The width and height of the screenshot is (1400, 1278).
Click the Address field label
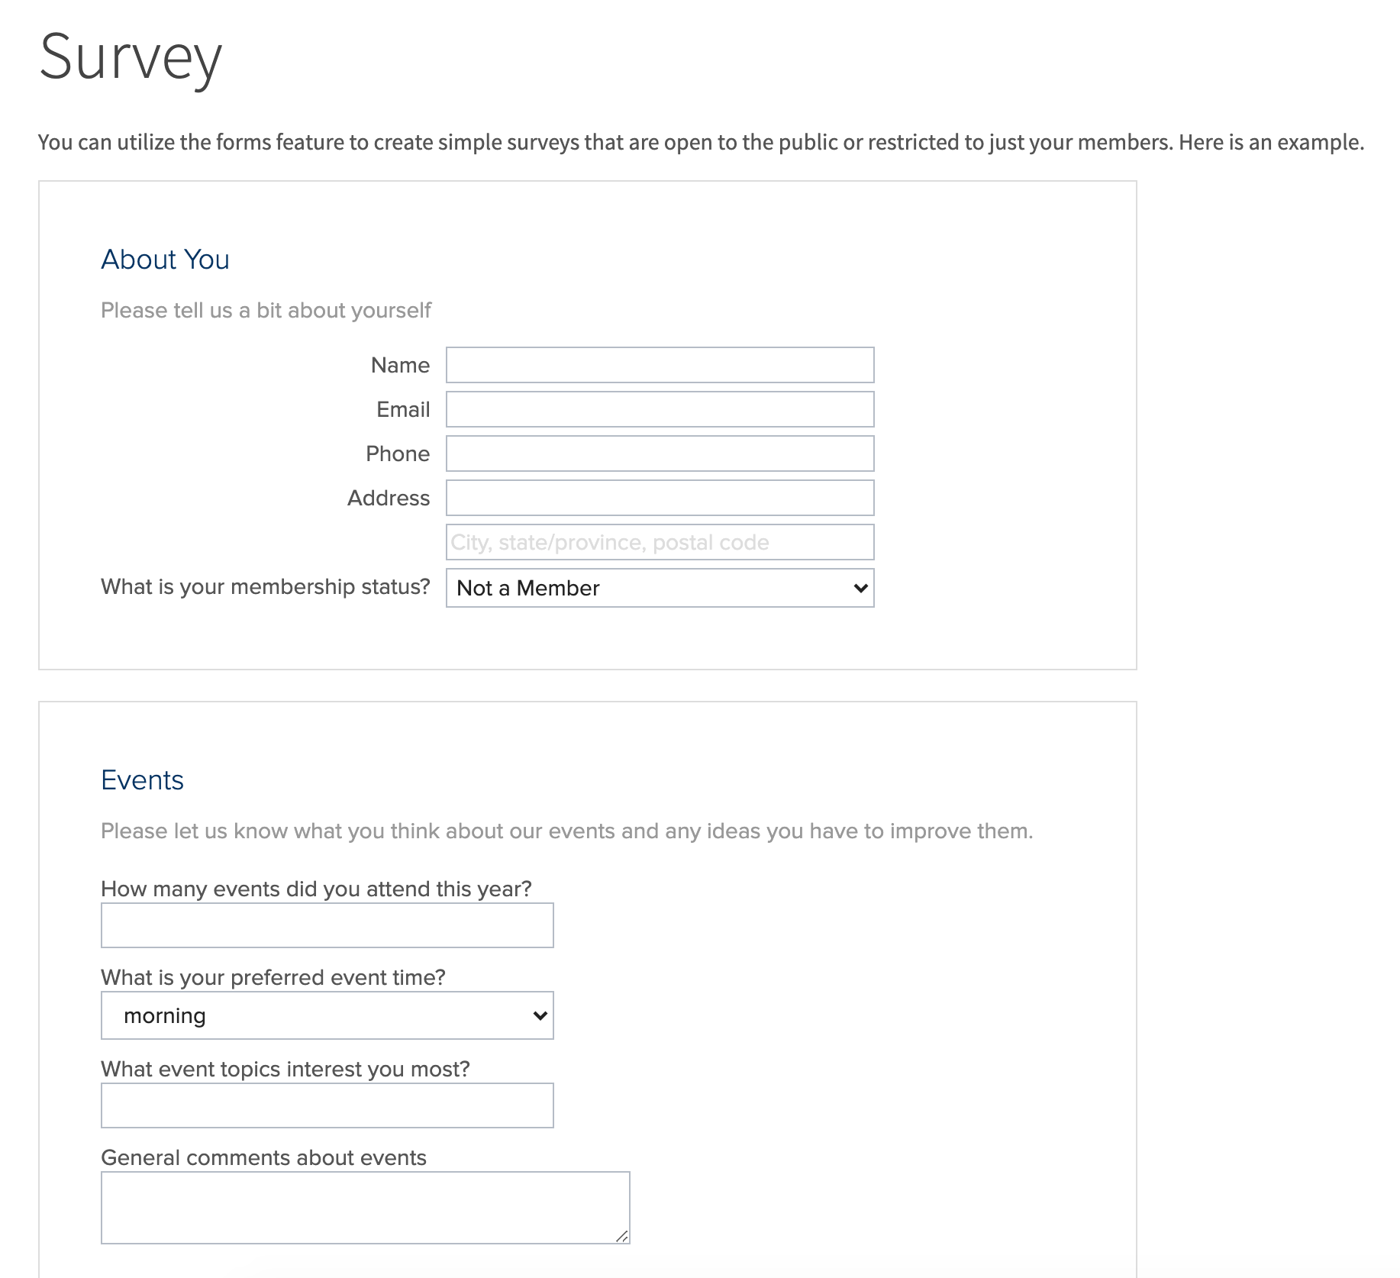(x=389, y=499)
